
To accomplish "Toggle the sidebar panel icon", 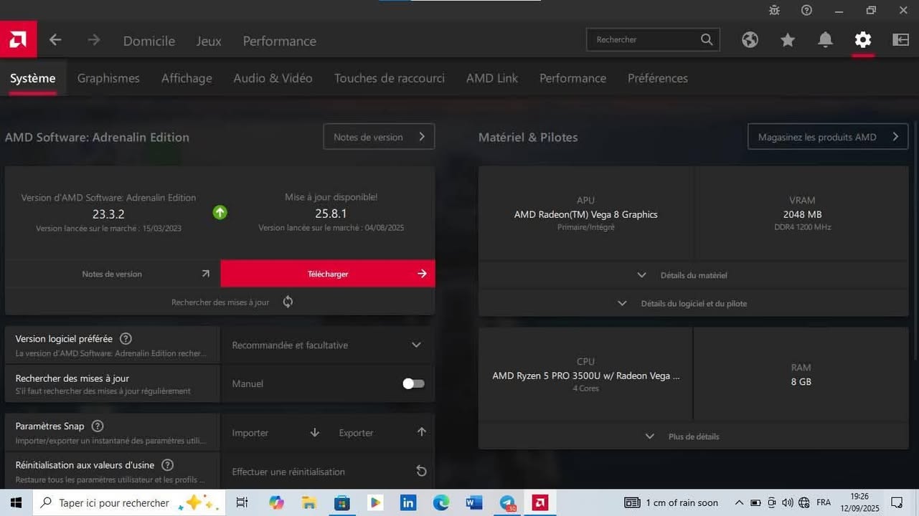I will click(900, 40).
